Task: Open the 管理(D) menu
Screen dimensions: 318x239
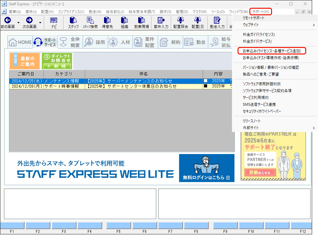Action: [182, 12]
